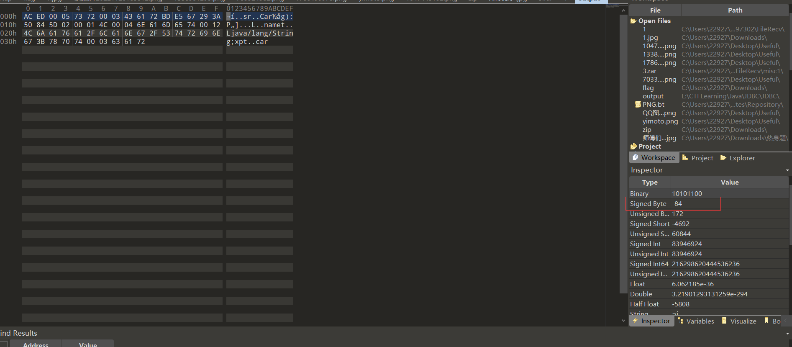Select file 'output' in Open Files

tap(653, 96)
